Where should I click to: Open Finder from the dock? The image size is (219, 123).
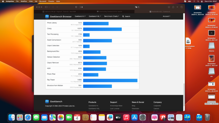(x=11, y=118)
